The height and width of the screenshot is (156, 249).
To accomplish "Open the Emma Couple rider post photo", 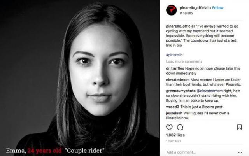I will click(80, 78).
